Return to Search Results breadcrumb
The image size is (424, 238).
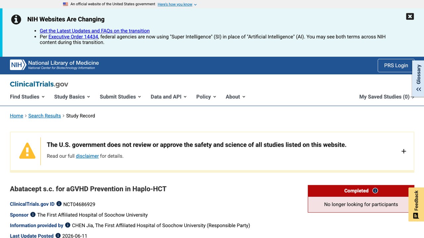tap(44, 116)
